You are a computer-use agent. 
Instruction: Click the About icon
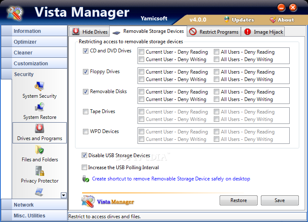[x=273, y=20]
